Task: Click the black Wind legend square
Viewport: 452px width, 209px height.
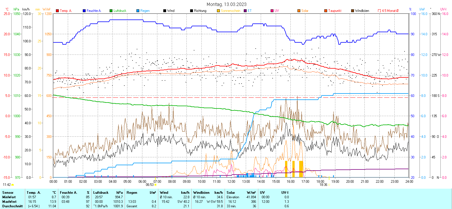Action: pyautogui.click(x=165, y=11)
